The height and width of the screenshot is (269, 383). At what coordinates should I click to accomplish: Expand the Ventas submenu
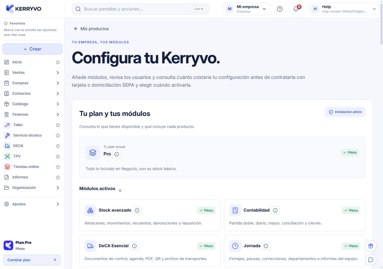pyautogui.click(x=58, y=73)
